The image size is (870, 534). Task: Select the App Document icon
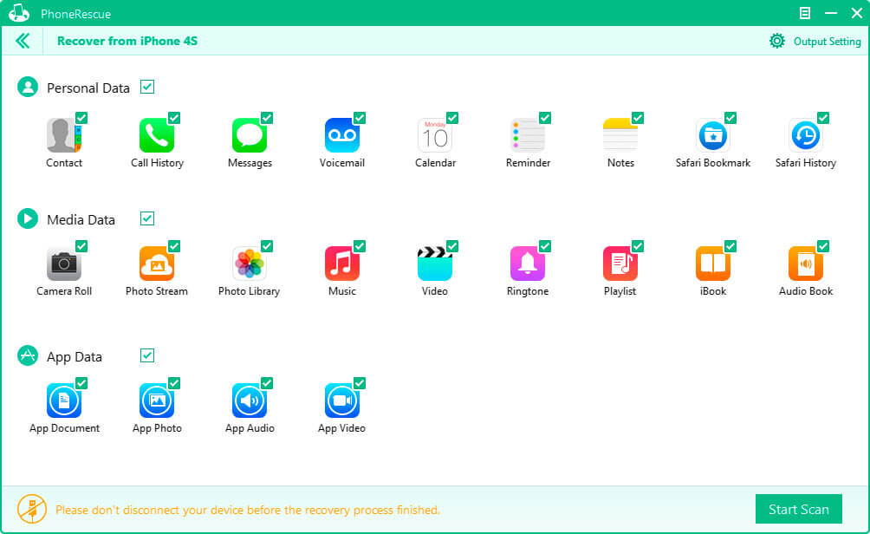tap(64, 400)
